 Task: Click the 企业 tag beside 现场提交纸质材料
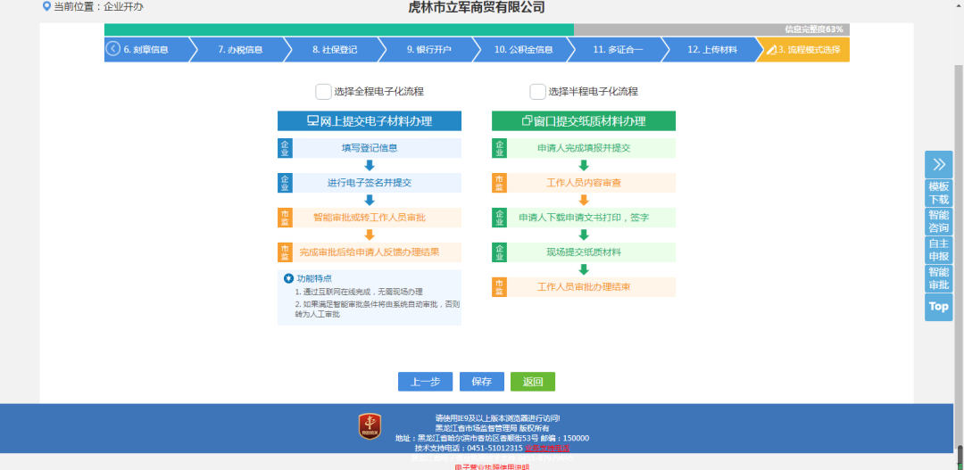[499, 251]
